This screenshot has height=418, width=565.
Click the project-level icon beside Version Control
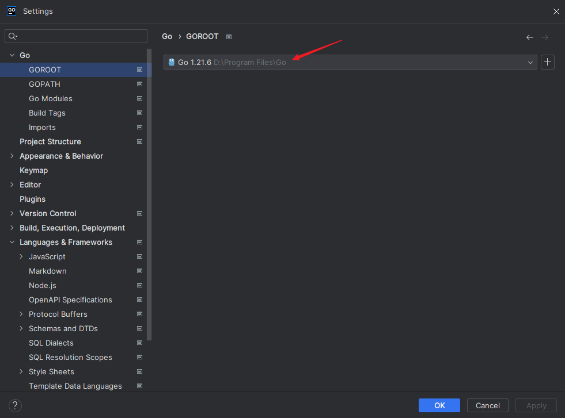[139, 213]
